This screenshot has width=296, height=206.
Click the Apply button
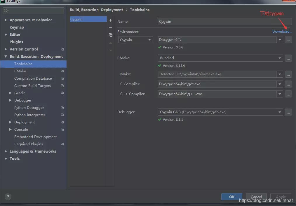pyautogui.click(x=281, y=197)
